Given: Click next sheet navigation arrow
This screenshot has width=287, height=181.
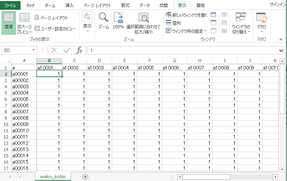Looking at the screenshot, I should [x=20, y=177].
